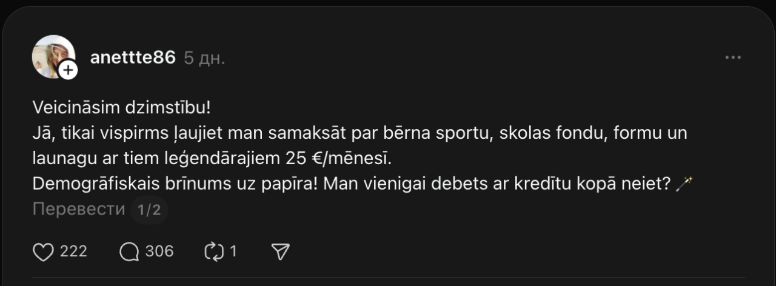Image resolution: width=776 pixels, height=286 pixels.
Task: Open the 306 replies count
Action: 159,251
